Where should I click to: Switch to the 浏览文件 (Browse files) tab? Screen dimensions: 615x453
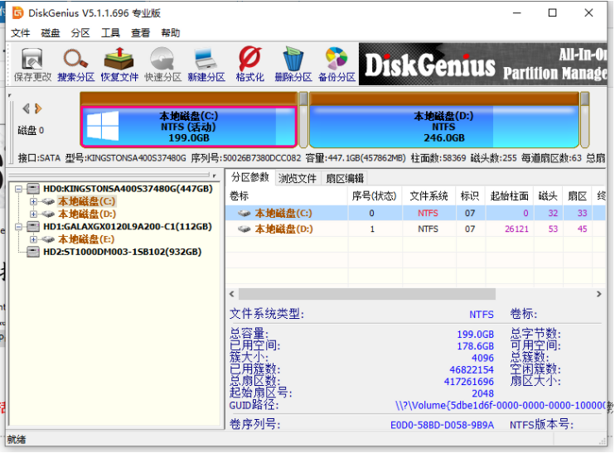(298, 178)
